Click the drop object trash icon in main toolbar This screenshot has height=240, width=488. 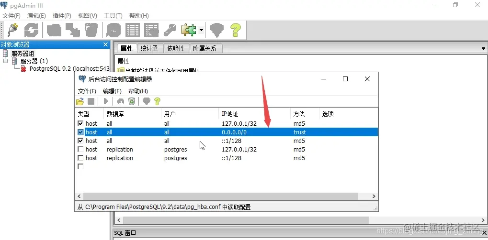91,30
